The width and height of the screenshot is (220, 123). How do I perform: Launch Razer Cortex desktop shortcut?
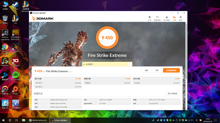pos(16,76)
